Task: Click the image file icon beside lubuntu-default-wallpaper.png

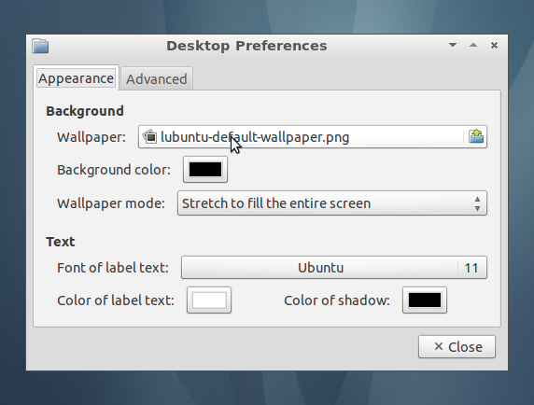Action: (150, 137)
